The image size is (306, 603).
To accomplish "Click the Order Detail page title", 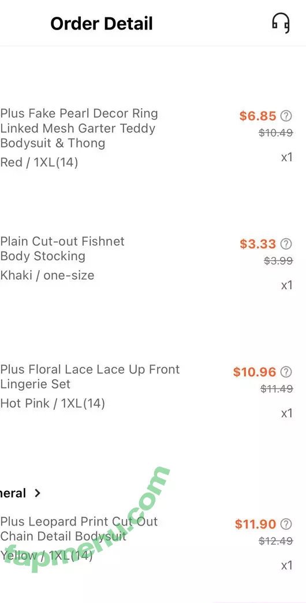I will (x=102, y=24).
